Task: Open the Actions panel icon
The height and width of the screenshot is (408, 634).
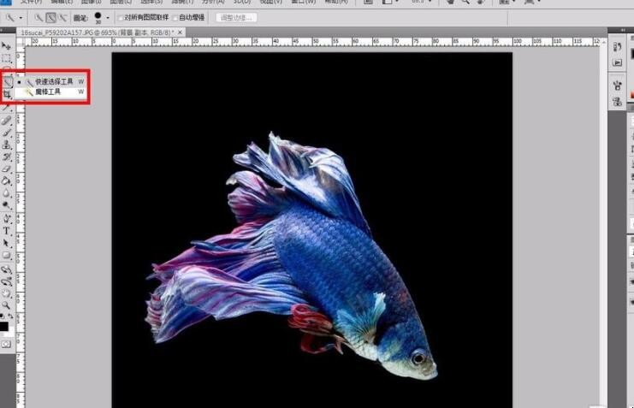Action: (617, 62)
